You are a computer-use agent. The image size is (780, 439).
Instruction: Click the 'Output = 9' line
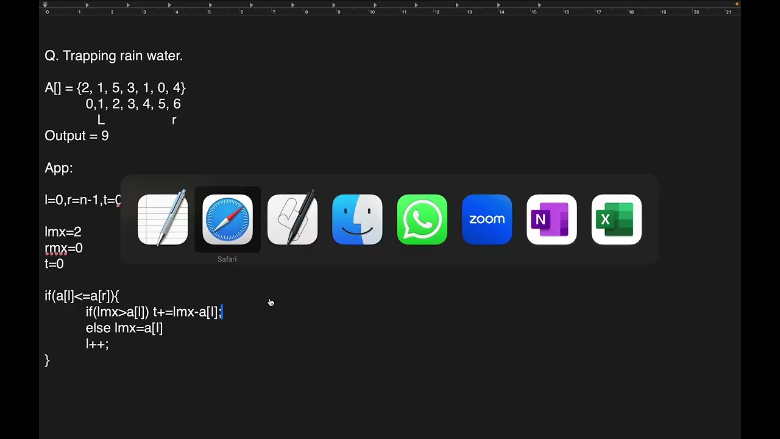[x=77, y=135]
